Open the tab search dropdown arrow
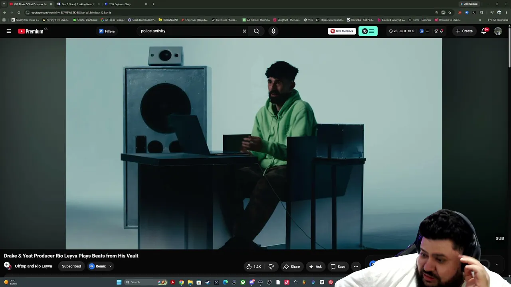The width and height of the screenshot is (511, 287). (x=4, y=4)
